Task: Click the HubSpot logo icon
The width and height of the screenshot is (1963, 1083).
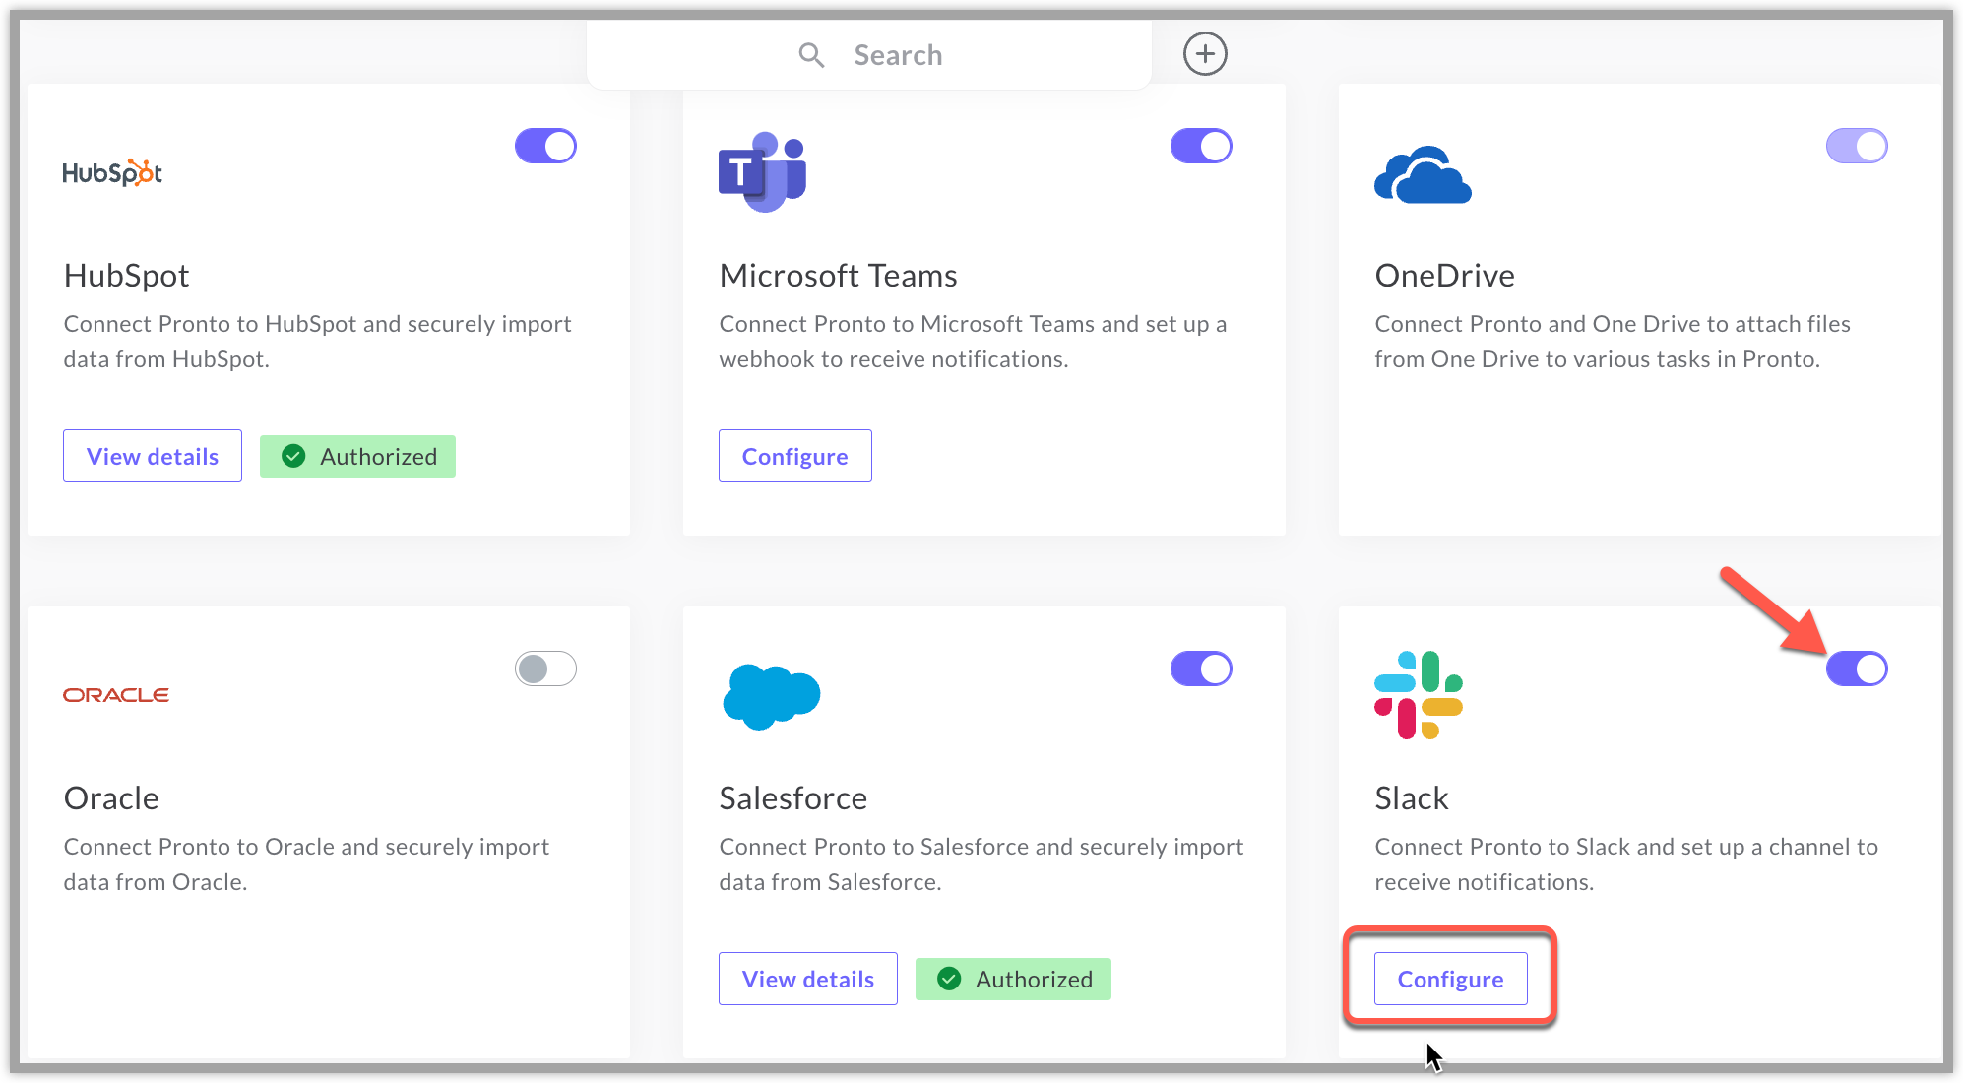Action: tap(112, 173)
